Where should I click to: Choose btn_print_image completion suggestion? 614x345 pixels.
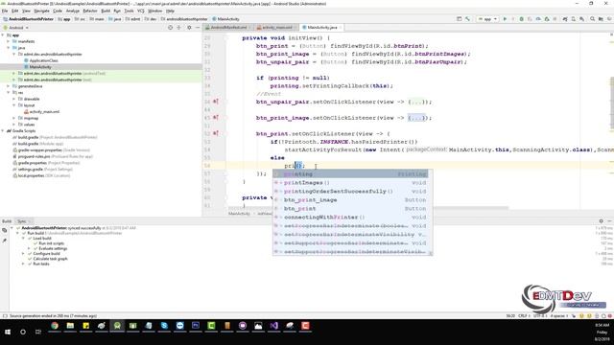[x=350, y=200]
